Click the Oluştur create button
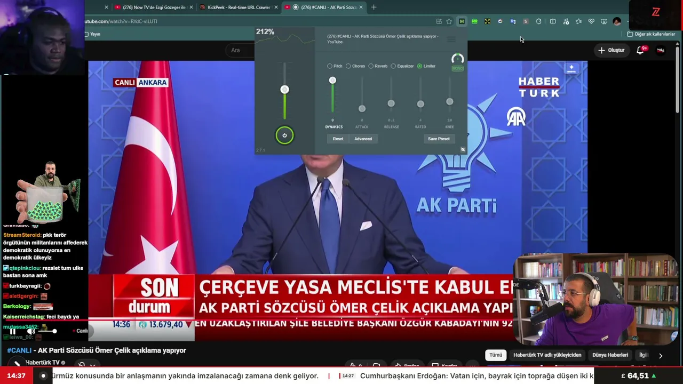The width and height of the screenshot is (683, 384). click(x=611, y=50)
